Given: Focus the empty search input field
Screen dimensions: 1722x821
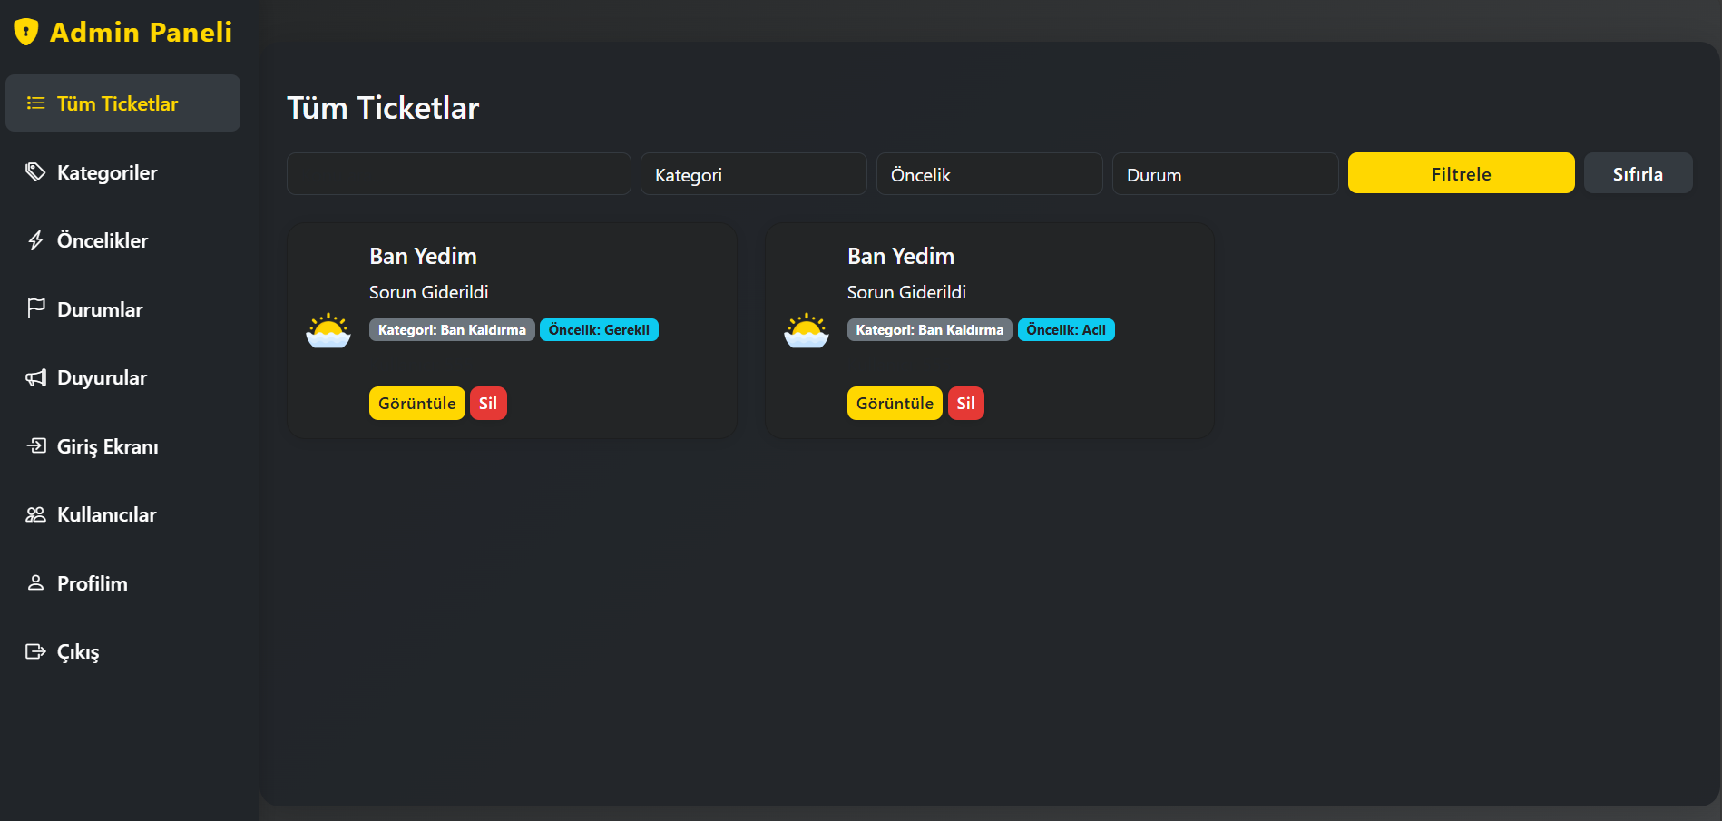Looking at the screenshot, I should [x=459, y=173].
